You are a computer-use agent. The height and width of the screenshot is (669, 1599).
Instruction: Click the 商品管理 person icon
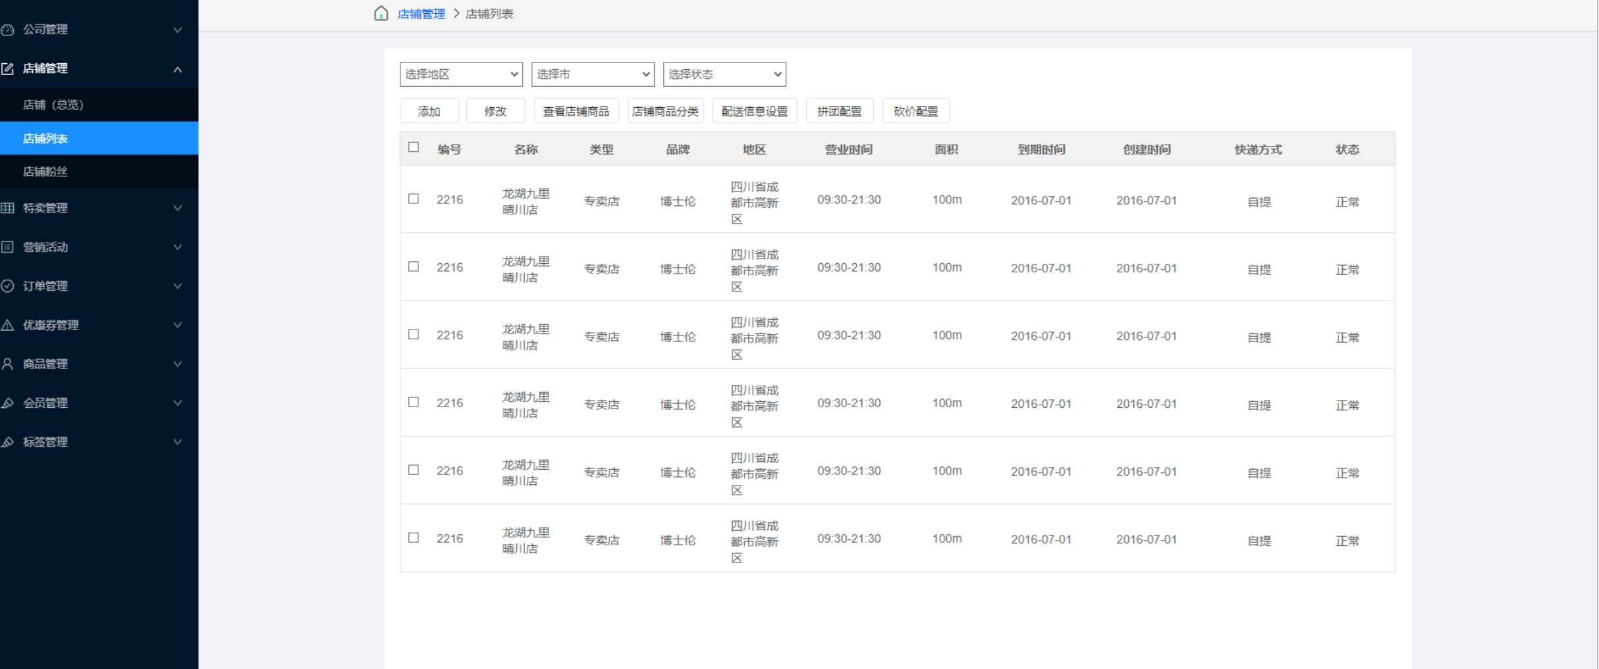coord(7,364)
